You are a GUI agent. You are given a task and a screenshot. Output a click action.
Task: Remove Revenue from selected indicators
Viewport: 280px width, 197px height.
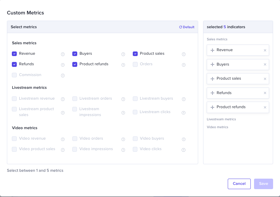[265, 50]
